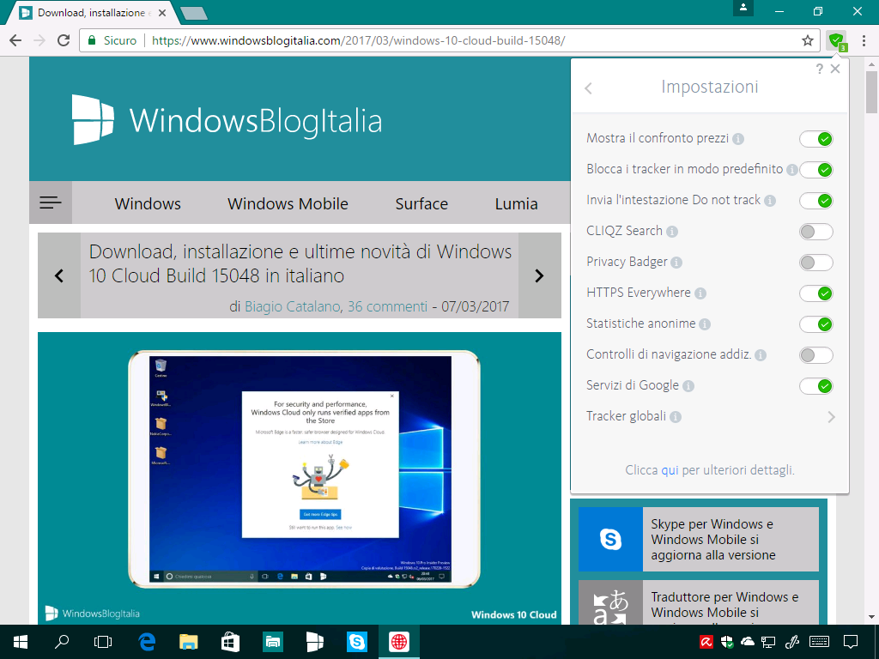This screenshot has width=879, height=659.
Task: Open the Surface menu item
Action: [421, 203]
